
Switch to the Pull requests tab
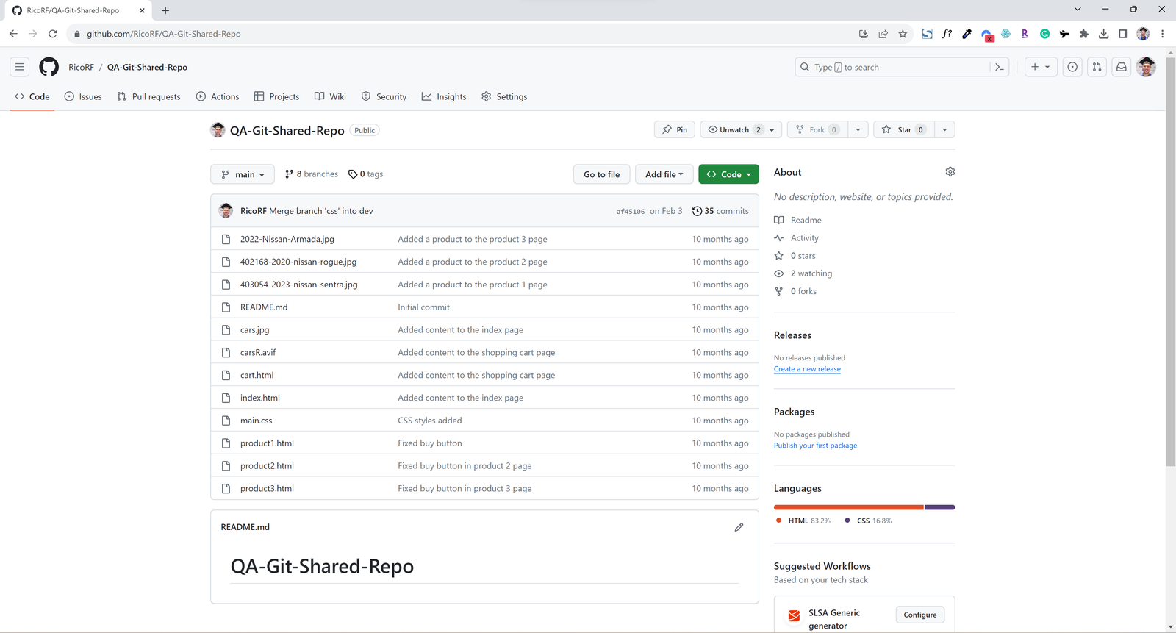148,97
